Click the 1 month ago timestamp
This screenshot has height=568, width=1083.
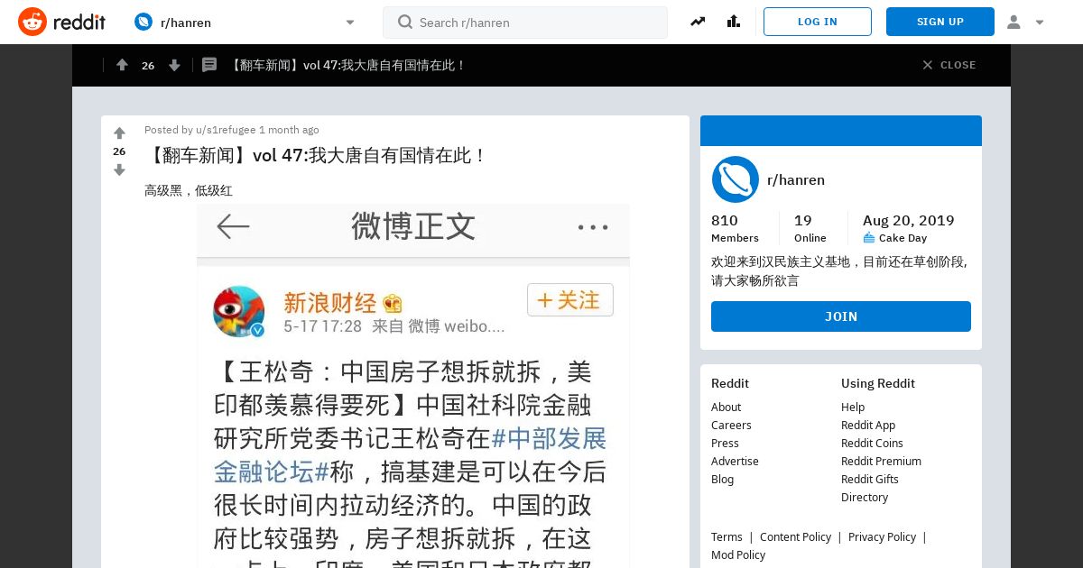(289, 130)
